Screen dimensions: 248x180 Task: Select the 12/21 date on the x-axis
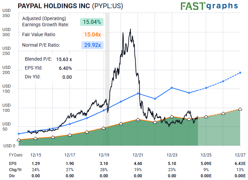tap(138, 155)
